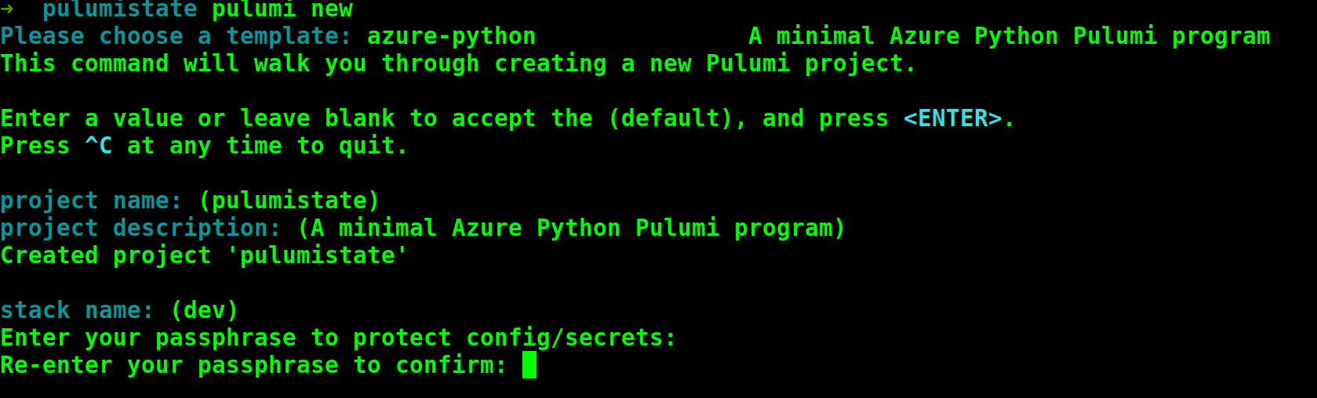This screenshot has height=398, width=1317.
Task: Click the cyan ^C quit hint
Action: coord(99,146)
